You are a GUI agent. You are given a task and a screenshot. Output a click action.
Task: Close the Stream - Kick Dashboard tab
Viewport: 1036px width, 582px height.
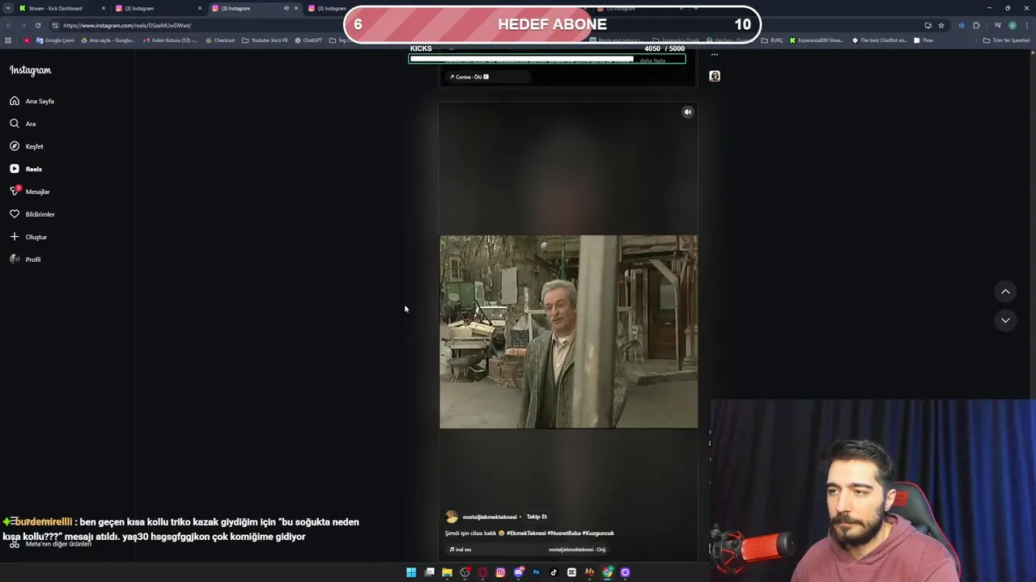(104, 8)
